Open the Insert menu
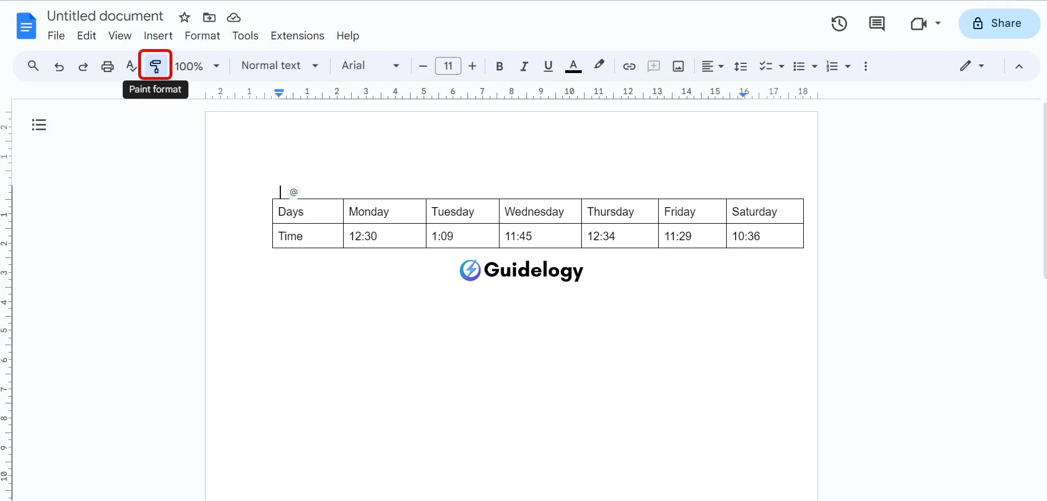Image resolution: width=1047 pixels, height=501 pixels. 158,35
